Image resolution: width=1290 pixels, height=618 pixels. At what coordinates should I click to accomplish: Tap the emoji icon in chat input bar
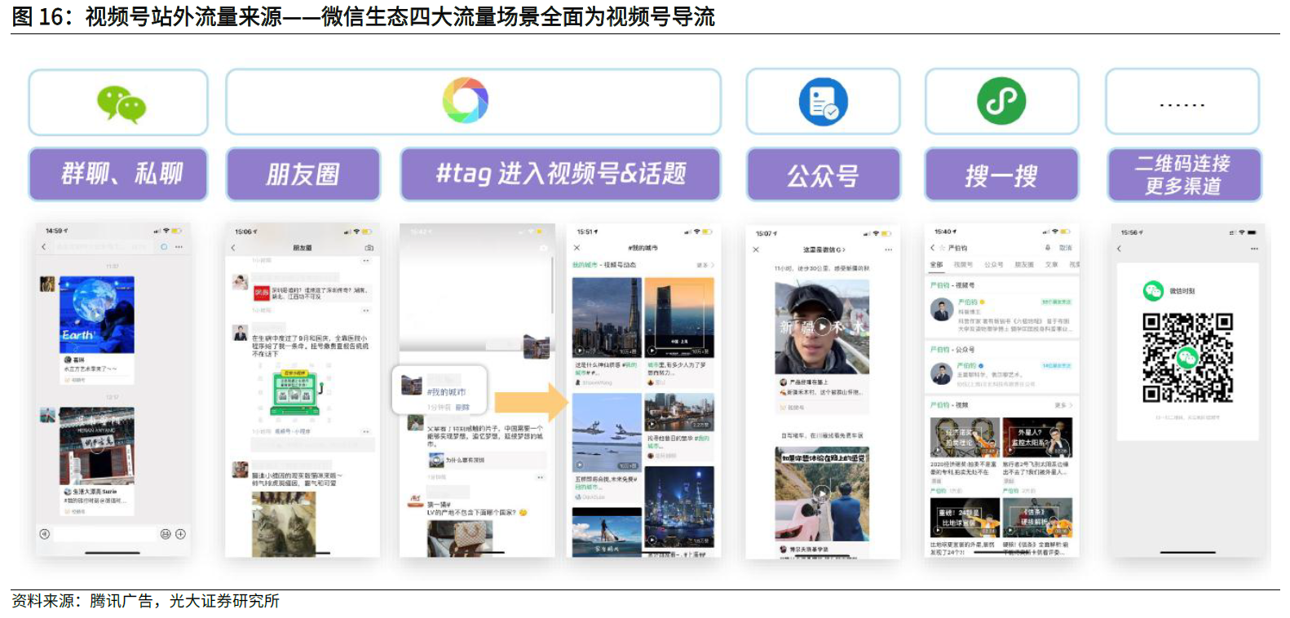pyautogui.click(x=166, y=534)
